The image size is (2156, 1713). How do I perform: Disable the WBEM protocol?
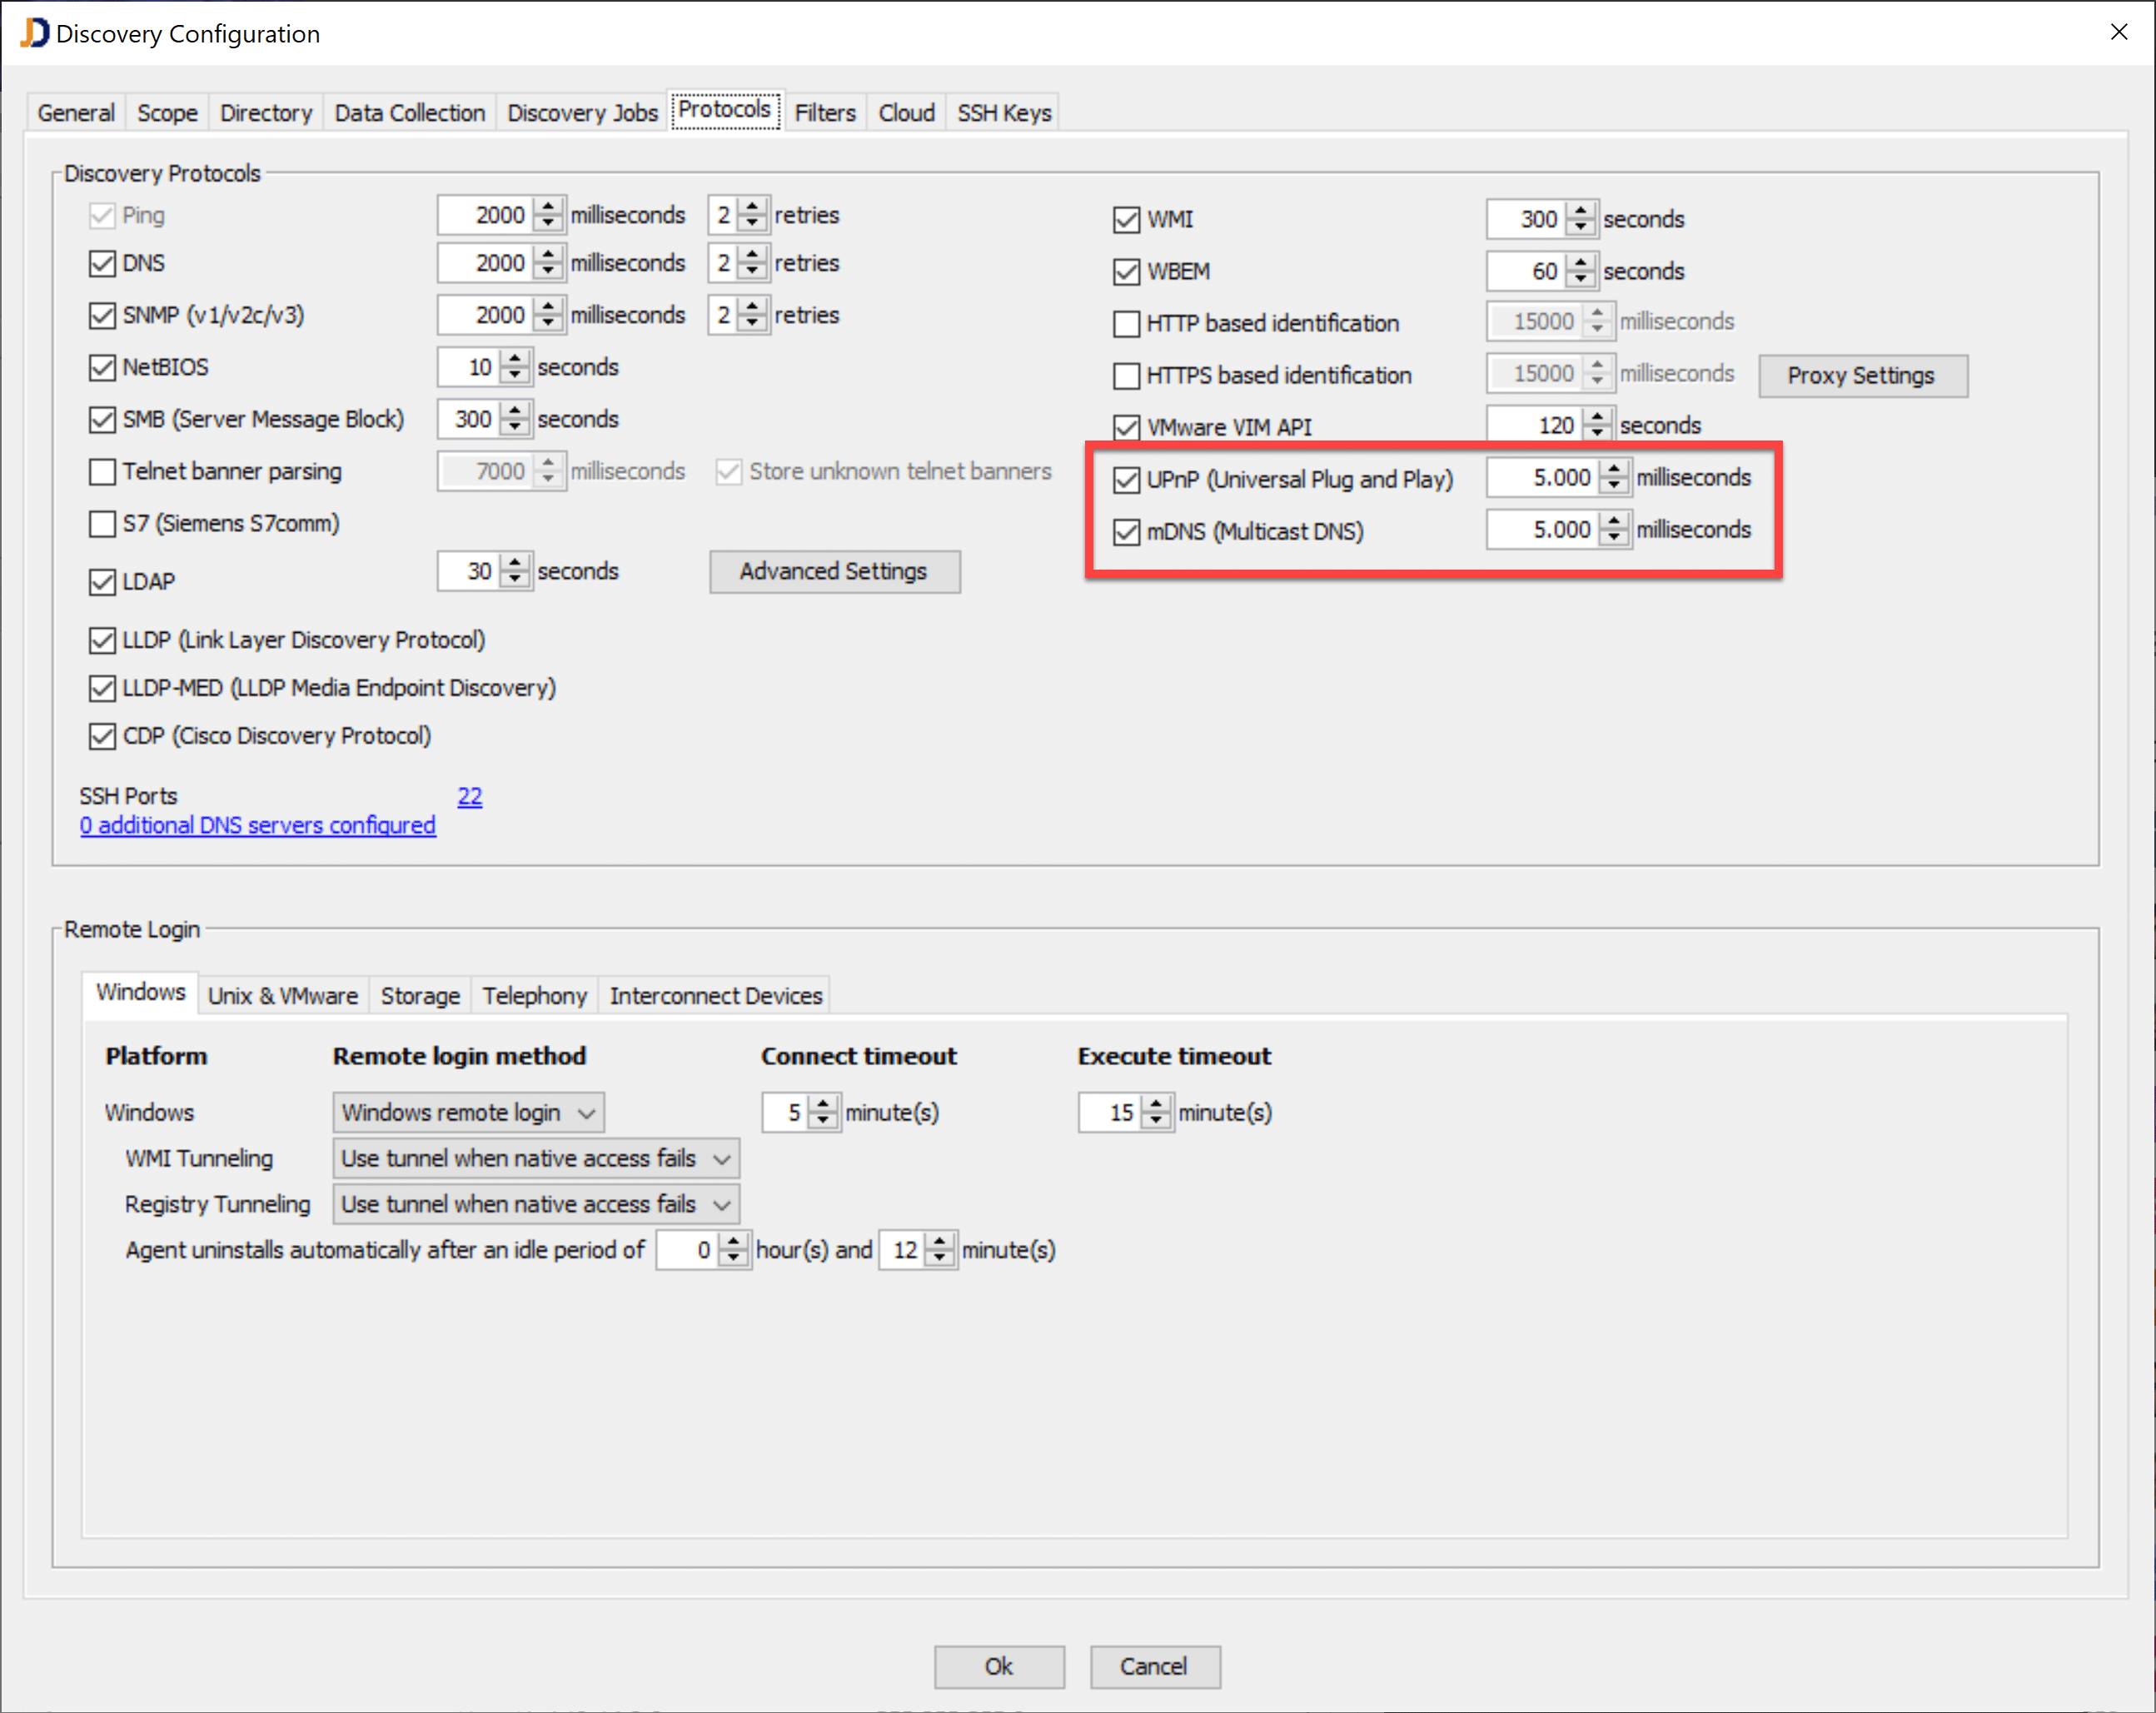[x=1125, y=271]
